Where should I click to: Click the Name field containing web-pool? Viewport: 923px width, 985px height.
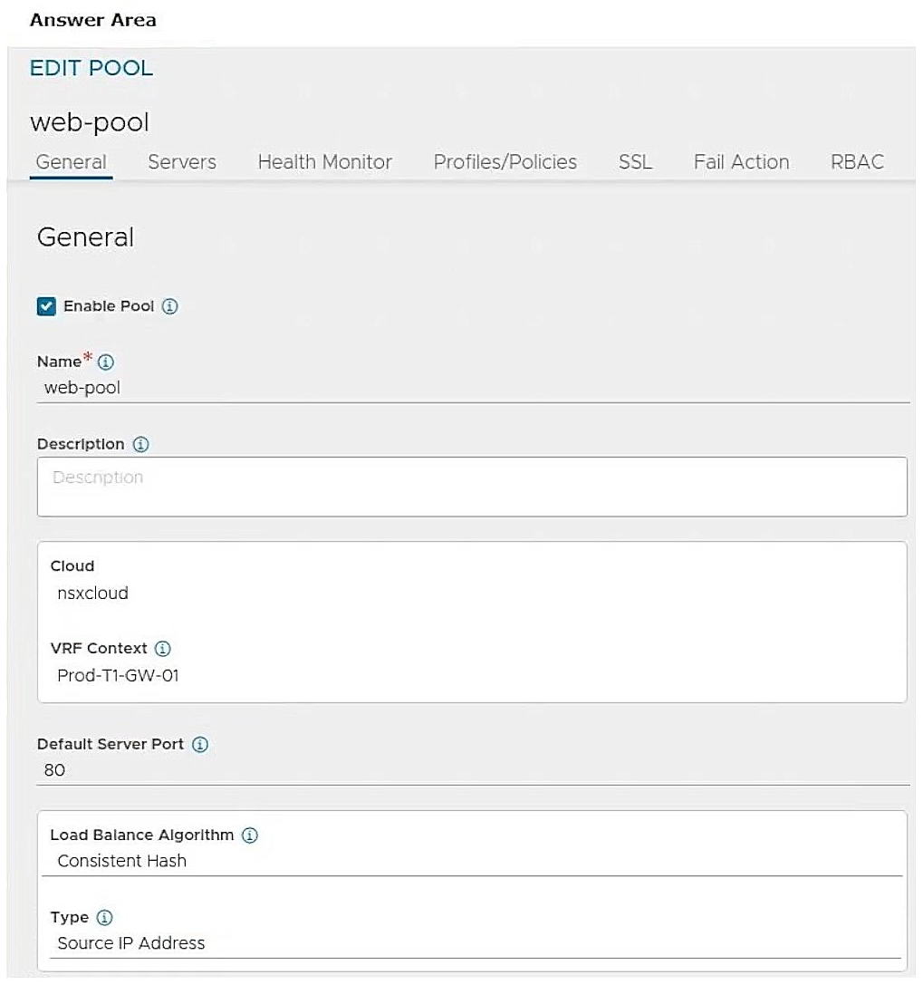point(471,388)
